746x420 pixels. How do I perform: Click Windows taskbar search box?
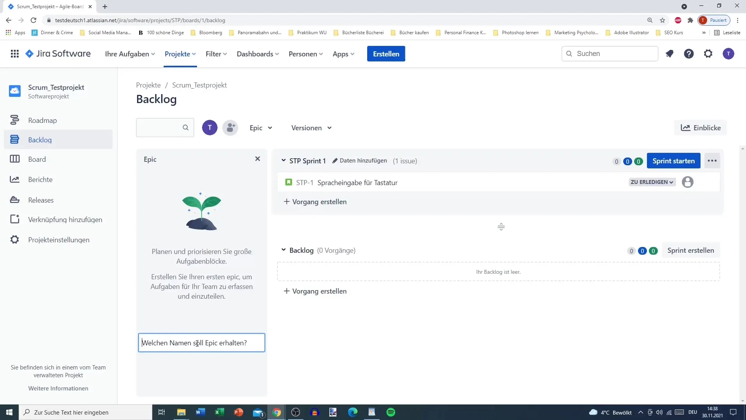(85, 412)
